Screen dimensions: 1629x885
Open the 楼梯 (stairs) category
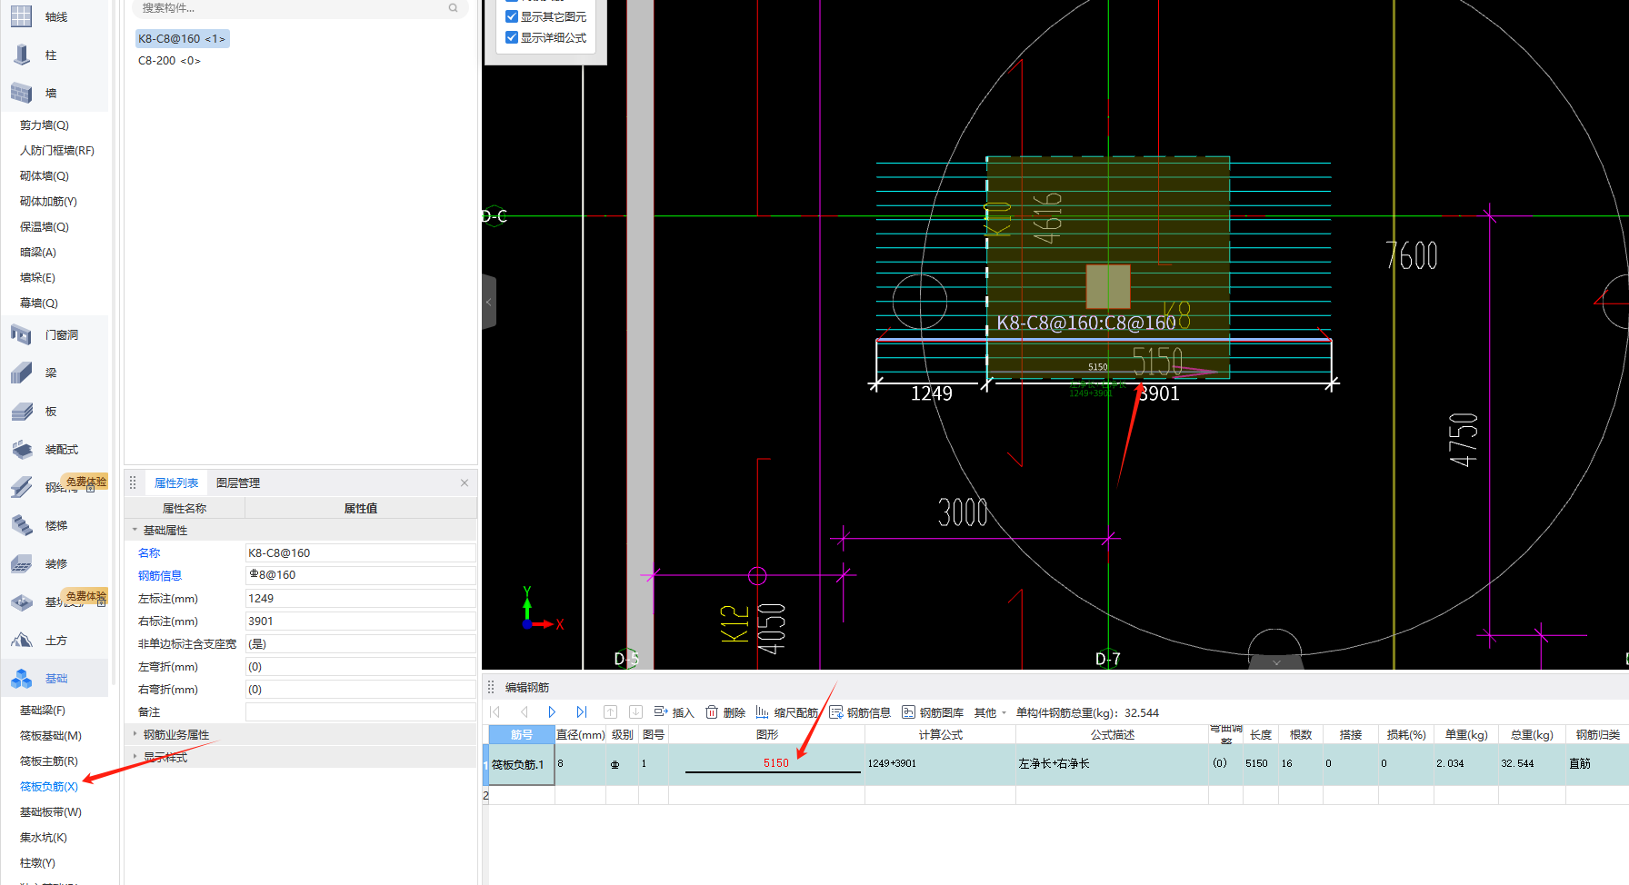pyautogui.click(x=23, y=526)
